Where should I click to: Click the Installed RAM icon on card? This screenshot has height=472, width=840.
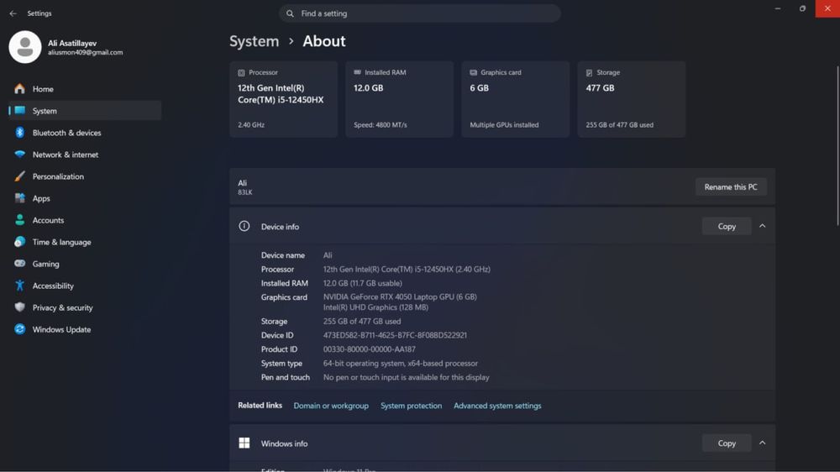[357, 71]
